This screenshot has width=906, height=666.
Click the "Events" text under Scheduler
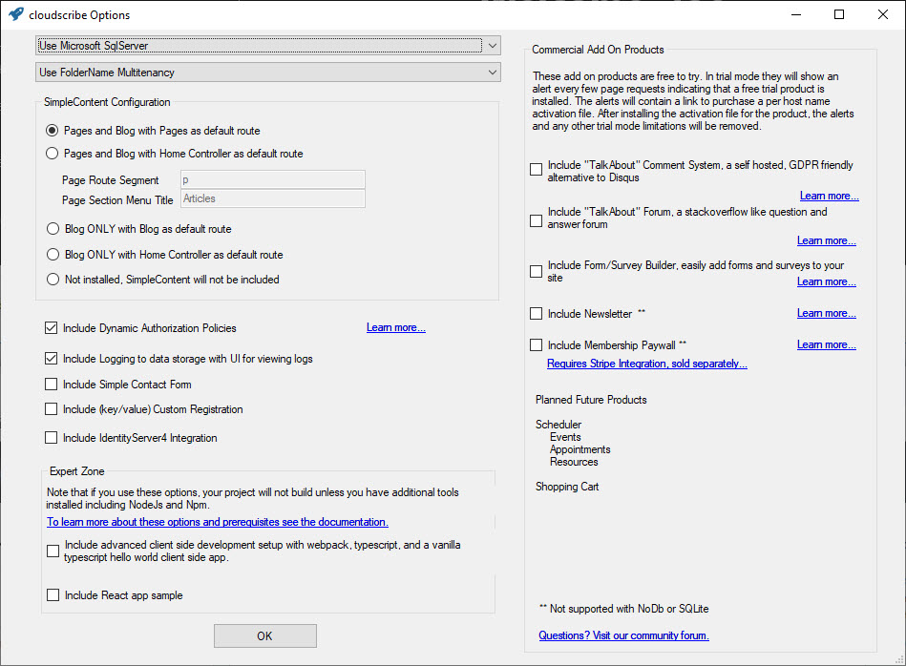point(565,437)
